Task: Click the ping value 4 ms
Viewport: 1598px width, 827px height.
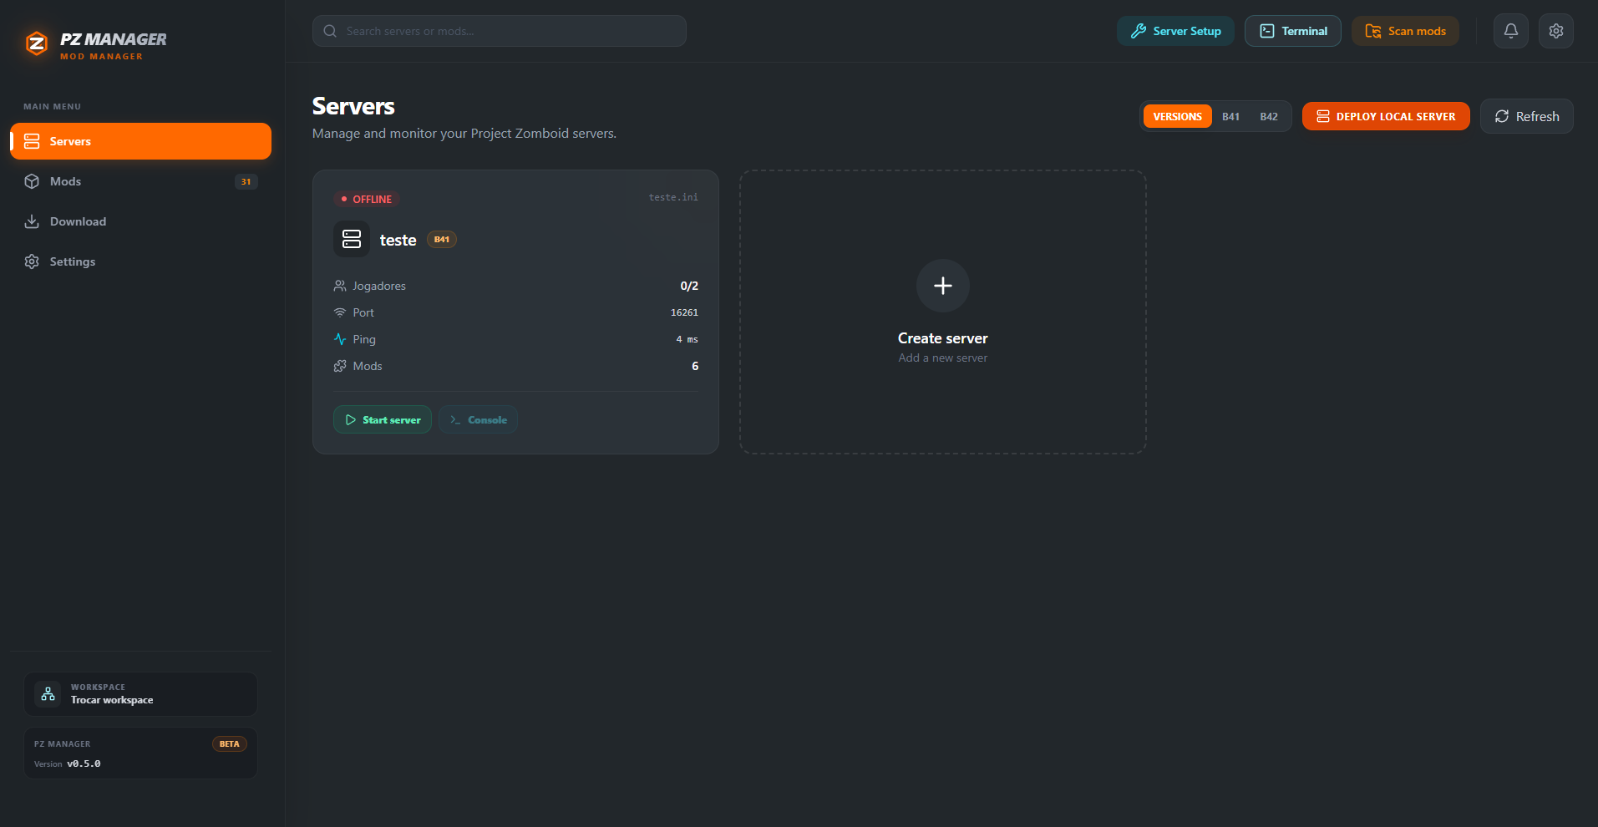Action: coord(687,339)
